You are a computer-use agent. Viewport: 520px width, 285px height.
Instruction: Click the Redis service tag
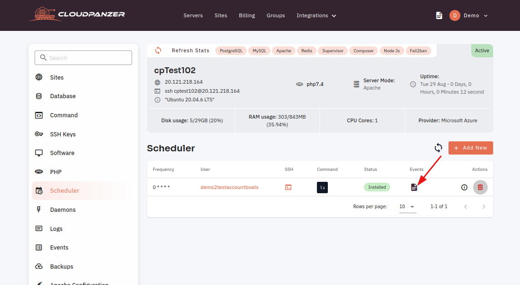[x=306, y=50]
